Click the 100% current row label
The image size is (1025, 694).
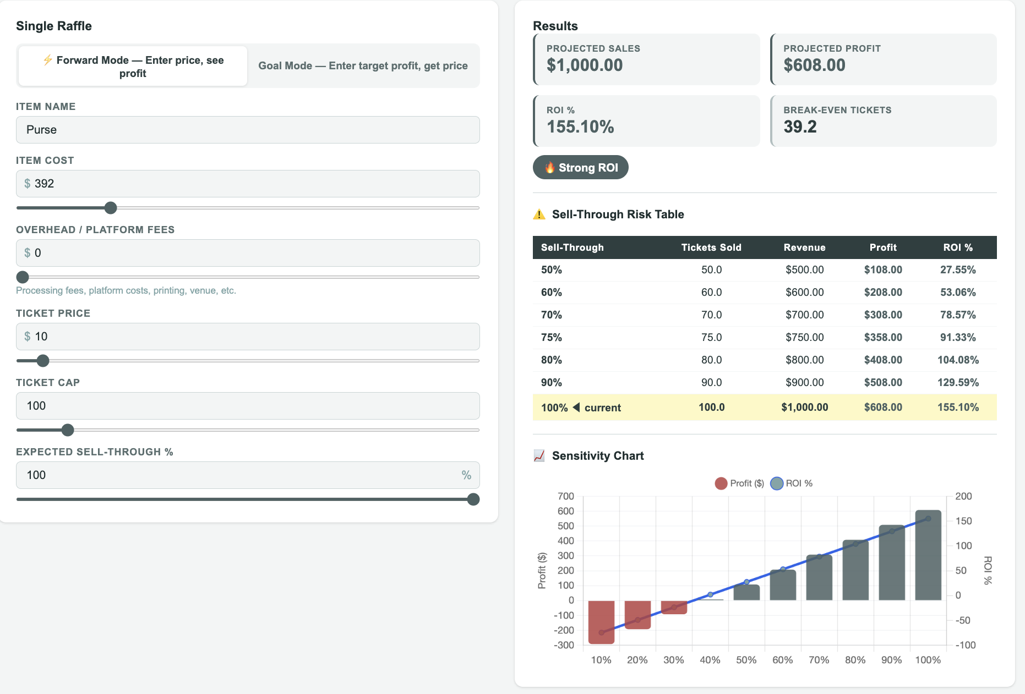(x=581, y=407)
